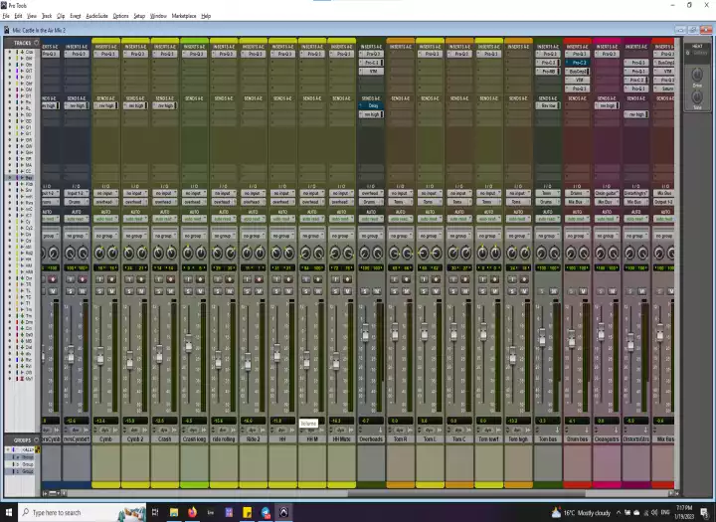Image resolution: width=716 pixels, height=522 pixels.
Task: Open VTM insert on Overheads track
Action: point(371,72)
